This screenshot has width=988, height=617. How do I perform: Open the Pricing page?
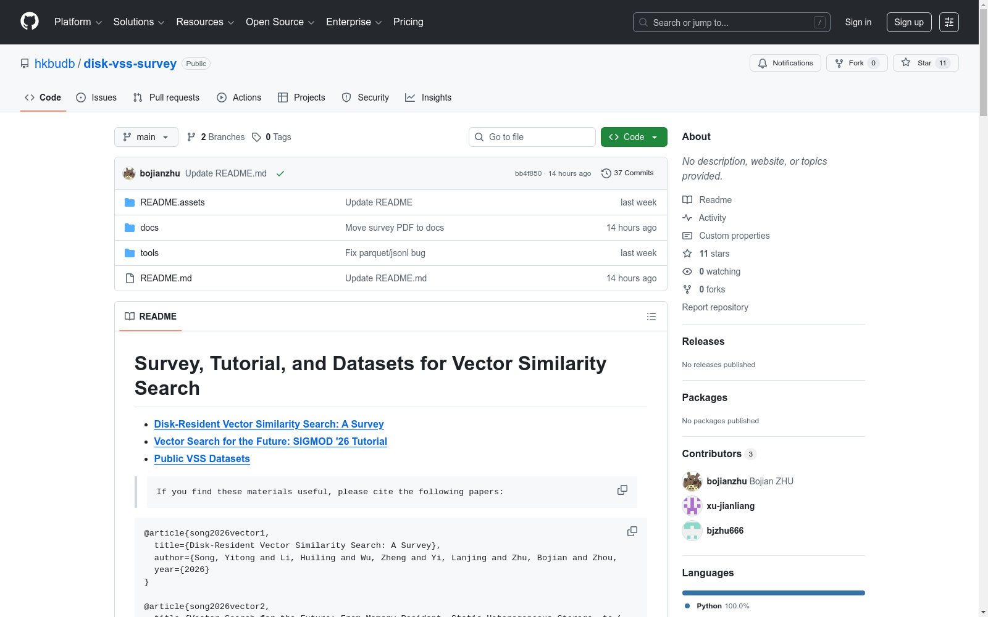(x=408, y=22)
